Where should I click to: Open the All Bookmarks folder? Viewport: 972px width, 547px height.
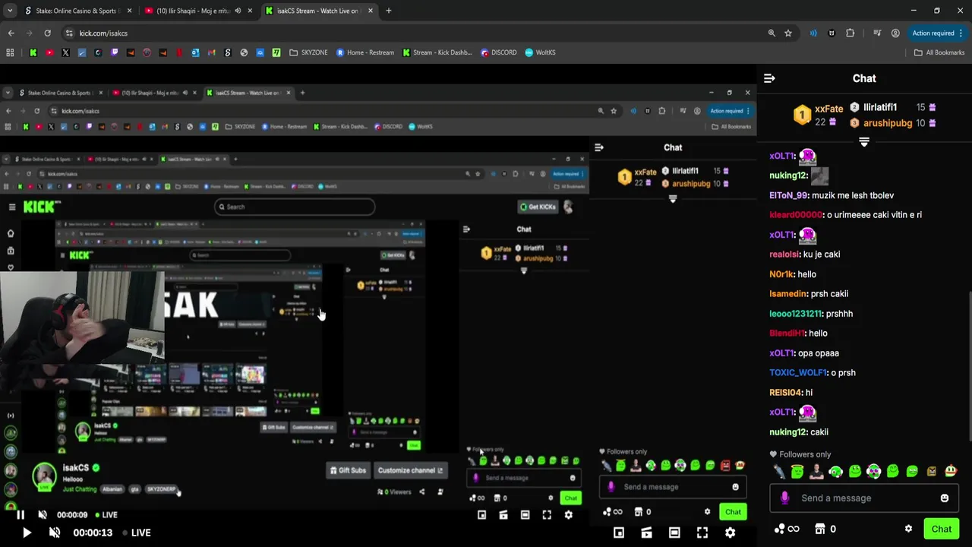point(939,52)
